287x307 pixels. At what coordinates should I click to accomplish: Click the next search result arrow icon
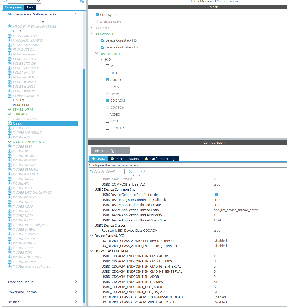point(143,171)
